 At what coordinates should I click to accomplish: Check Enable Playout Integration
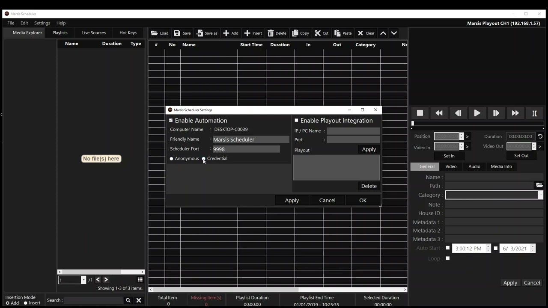(x=296, y=121)
